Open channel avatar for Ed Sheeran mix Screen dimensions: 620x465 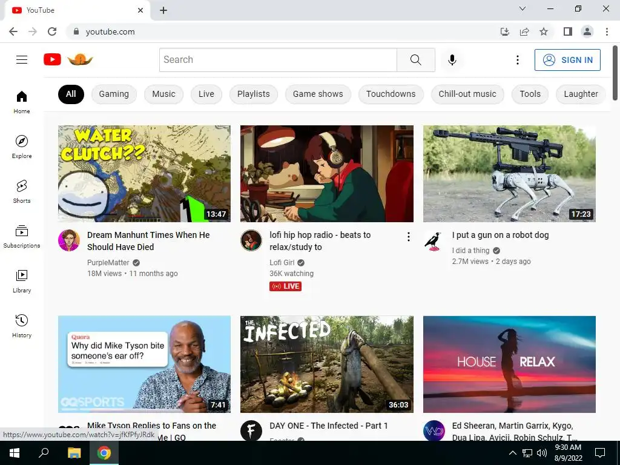coord(434,430)
